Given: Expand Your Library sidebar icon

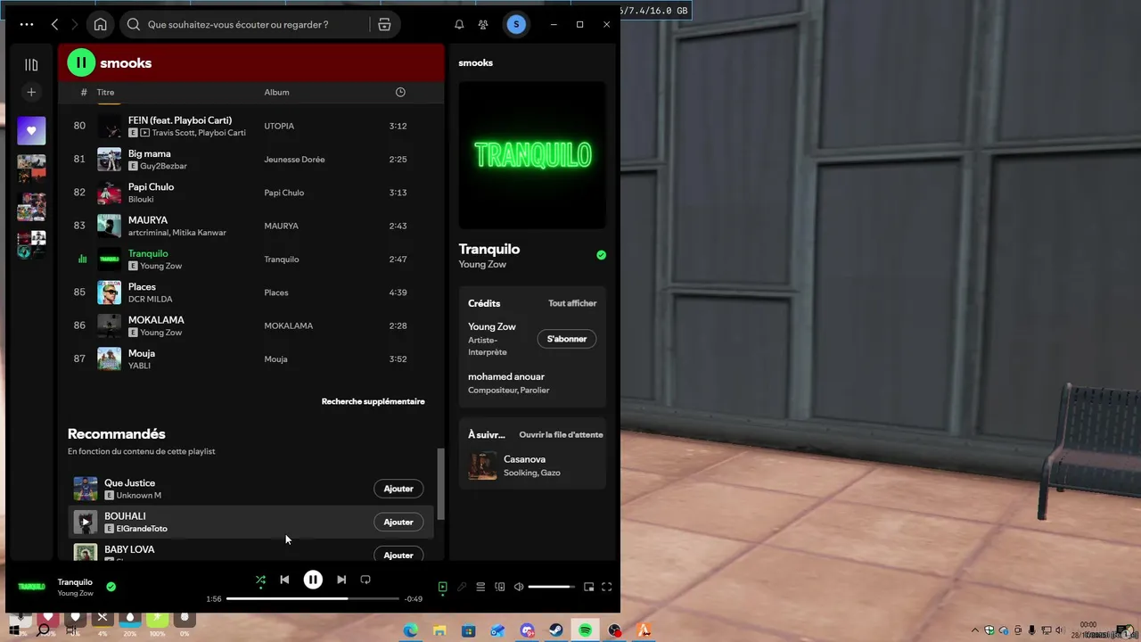Looking at the screenshot, I should click(31, 64).
